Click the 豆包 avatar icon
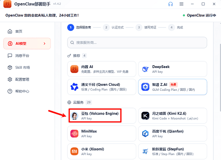The width and height of the screenshot is (221, 160). [74, 116]
